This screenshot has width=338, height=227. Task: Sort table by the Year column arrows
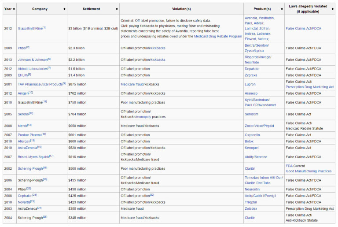coord(14,9)
